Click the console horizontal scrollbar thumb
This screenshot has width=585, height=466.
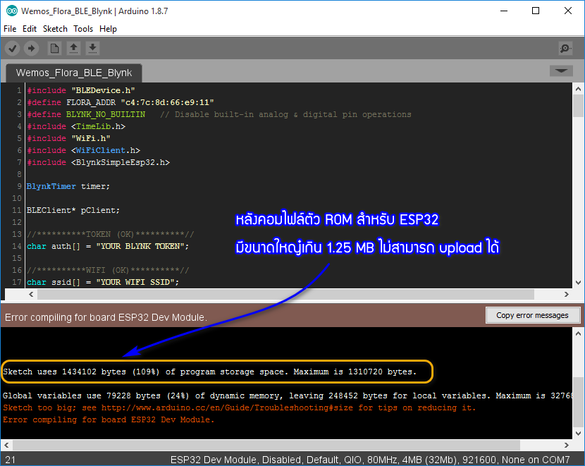(x=266, y=445)
